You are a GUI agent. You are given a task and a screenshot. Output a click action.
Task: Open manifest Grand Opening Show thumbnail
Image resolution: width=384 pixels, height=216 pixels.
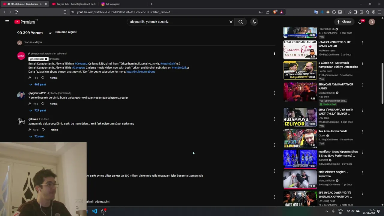pos(300,159)
